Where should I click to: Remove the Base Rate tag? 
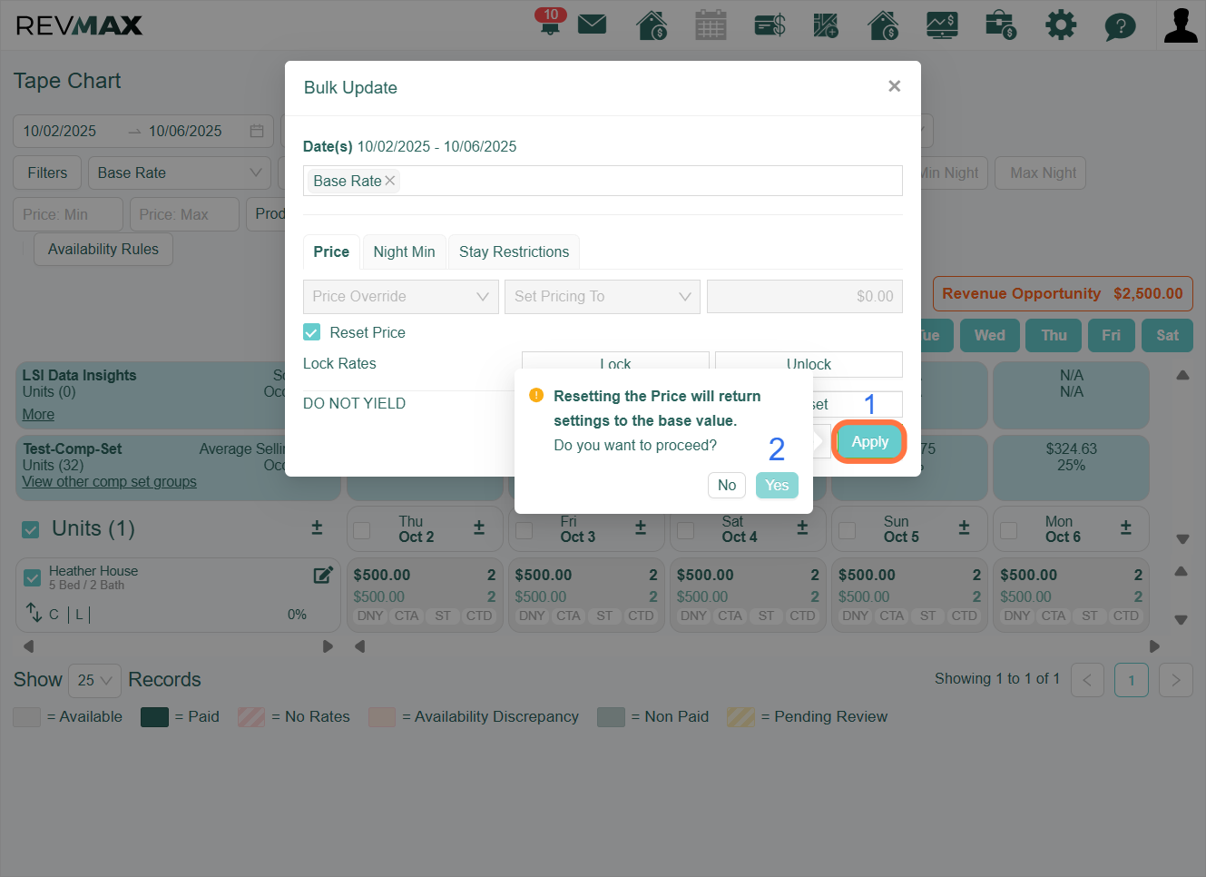(390, 181)
